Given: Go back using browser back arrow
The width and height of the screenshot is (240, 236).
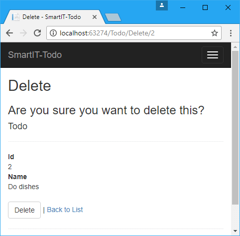Looking at the screenshot, I should [x=9, y=33].
